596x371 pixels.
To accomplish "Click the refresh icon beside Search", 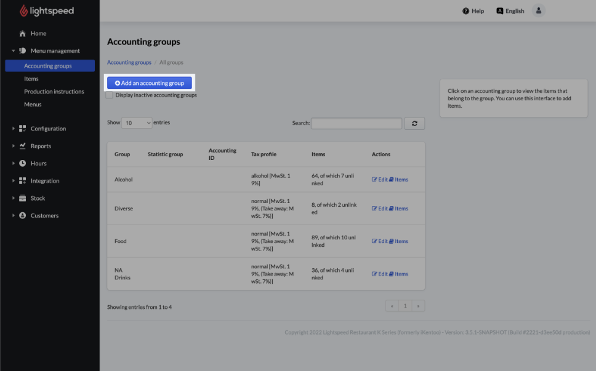I will point(414,124).
